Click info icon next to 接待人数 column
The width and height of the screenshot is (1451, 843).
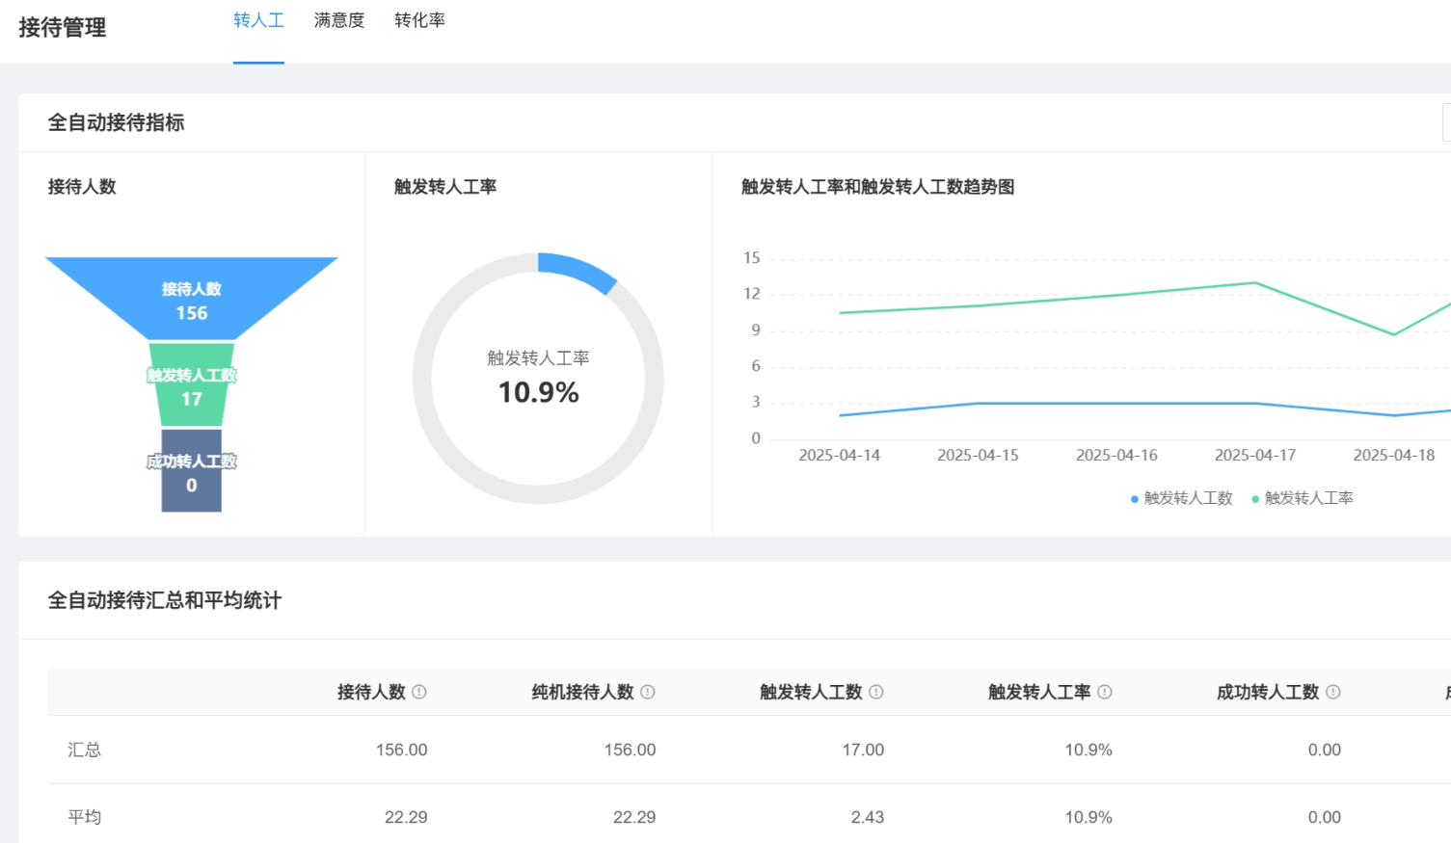click(x=419, y=692)
